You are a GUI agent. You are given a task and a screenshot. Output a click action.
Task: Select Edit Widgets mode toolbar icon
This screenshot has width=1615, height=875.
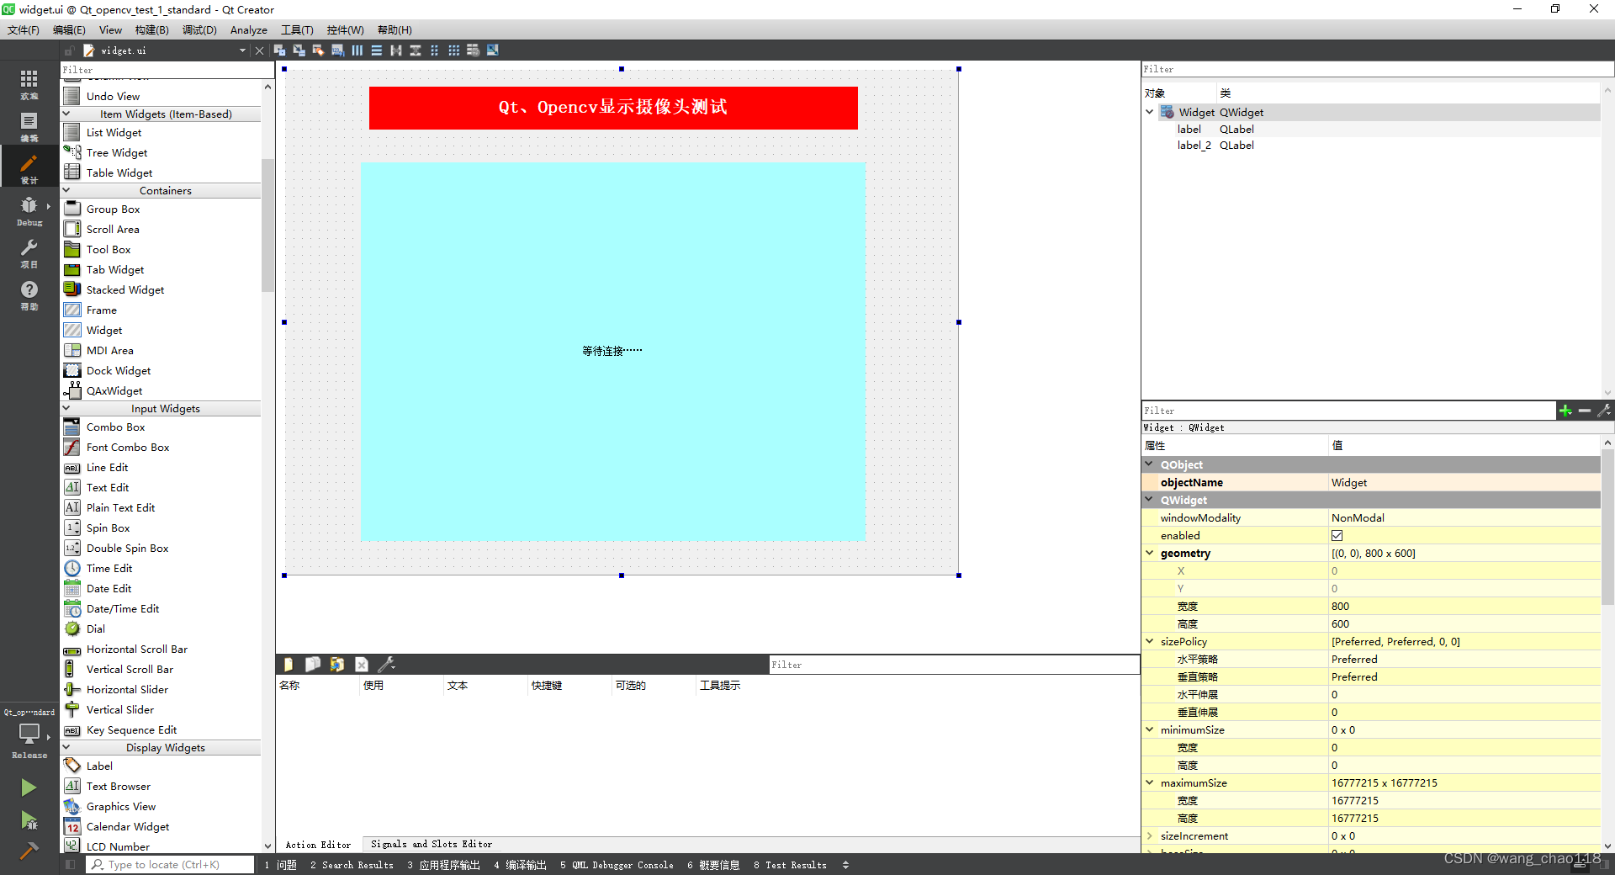pyautogui.click(x=279, y=50)
